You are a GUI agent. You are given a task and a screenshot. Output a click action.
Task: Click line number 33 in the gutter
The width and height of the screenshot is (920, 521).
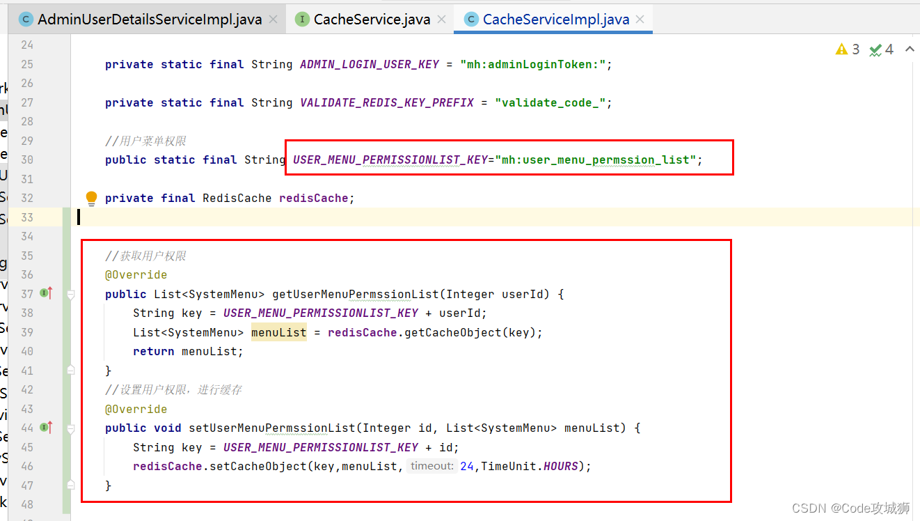click(x=26, y=217)
